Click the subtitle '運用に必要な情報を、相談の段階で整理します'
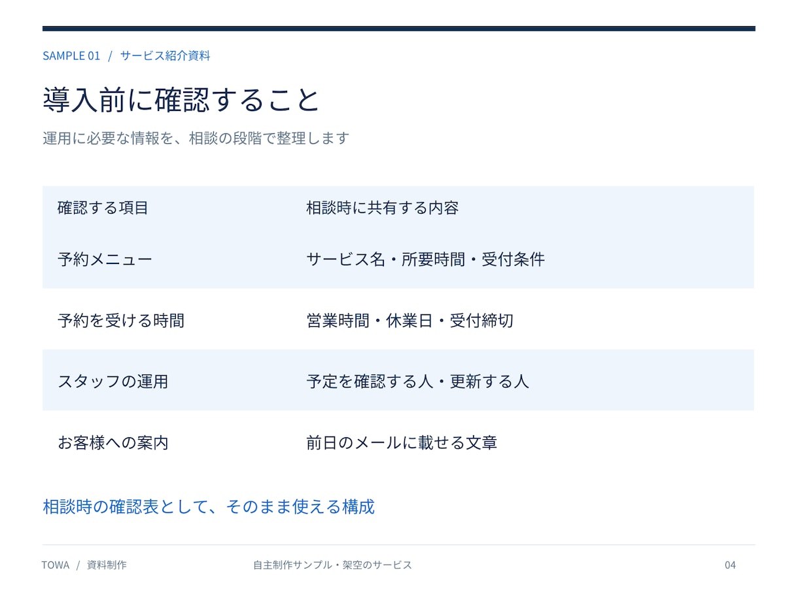798x598 pixels. 196,138
